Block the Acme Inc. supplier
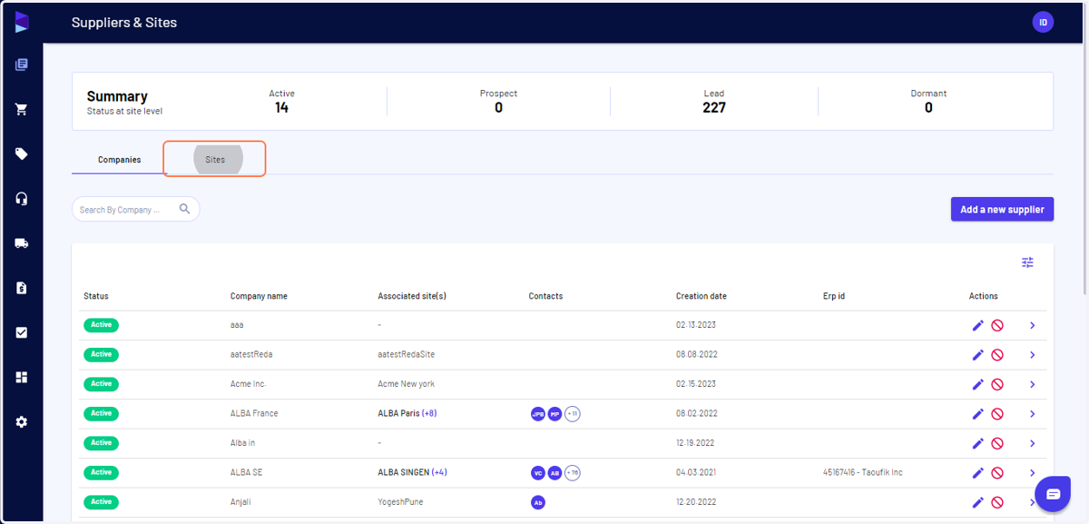 (997, 384)
